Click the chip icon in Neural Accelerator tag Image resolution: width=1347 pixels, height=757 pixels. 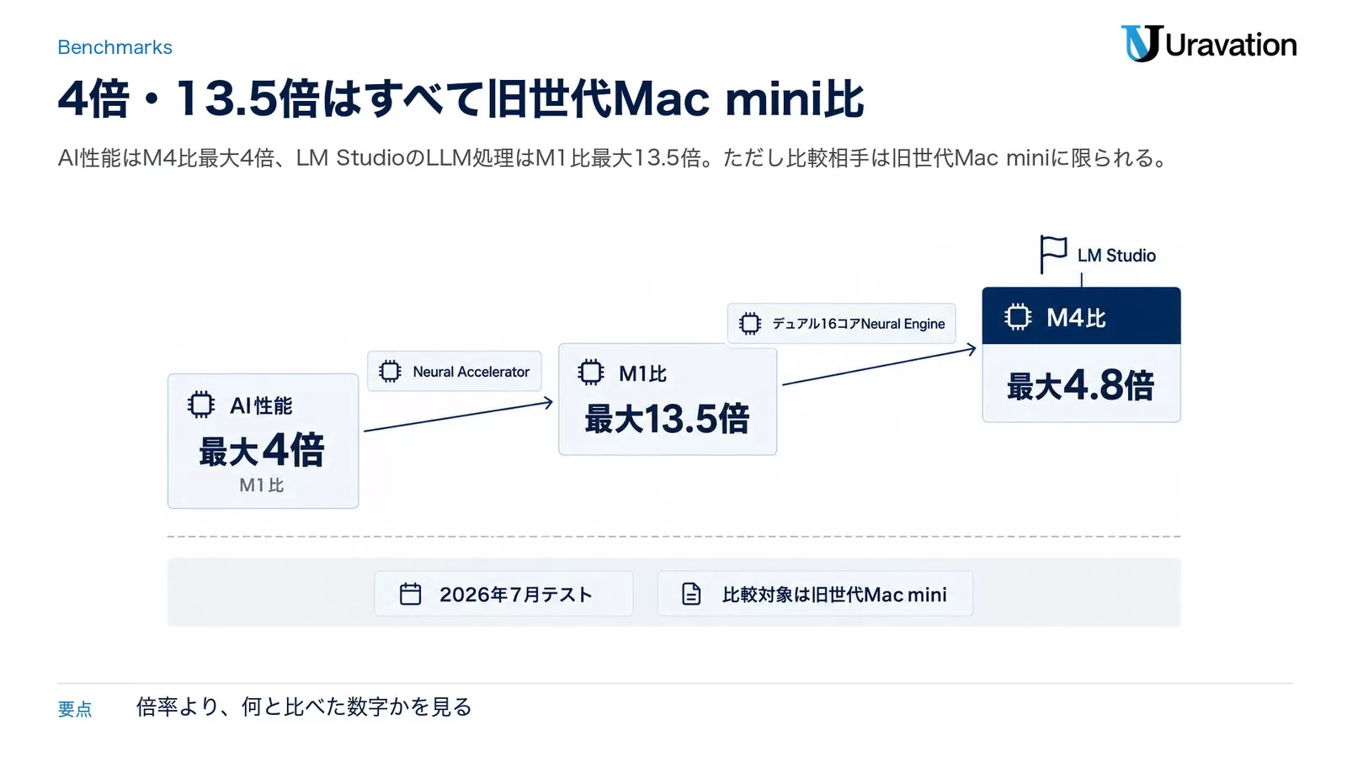390,371
